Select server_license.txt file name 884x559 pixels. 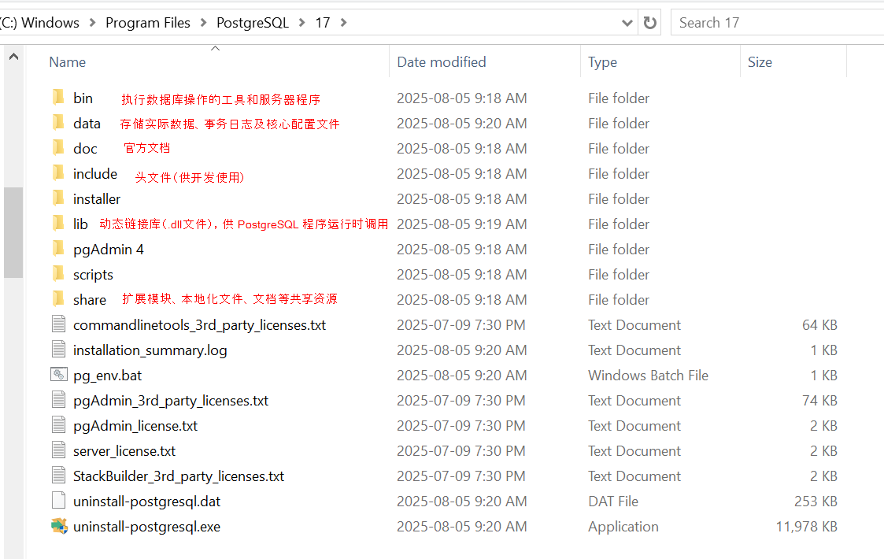click(124, 451)
